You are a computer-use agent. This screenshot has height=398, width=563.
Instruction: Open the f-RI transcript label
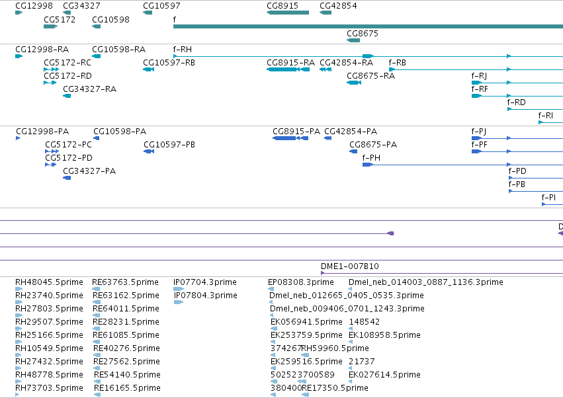[x=545, y=116]
